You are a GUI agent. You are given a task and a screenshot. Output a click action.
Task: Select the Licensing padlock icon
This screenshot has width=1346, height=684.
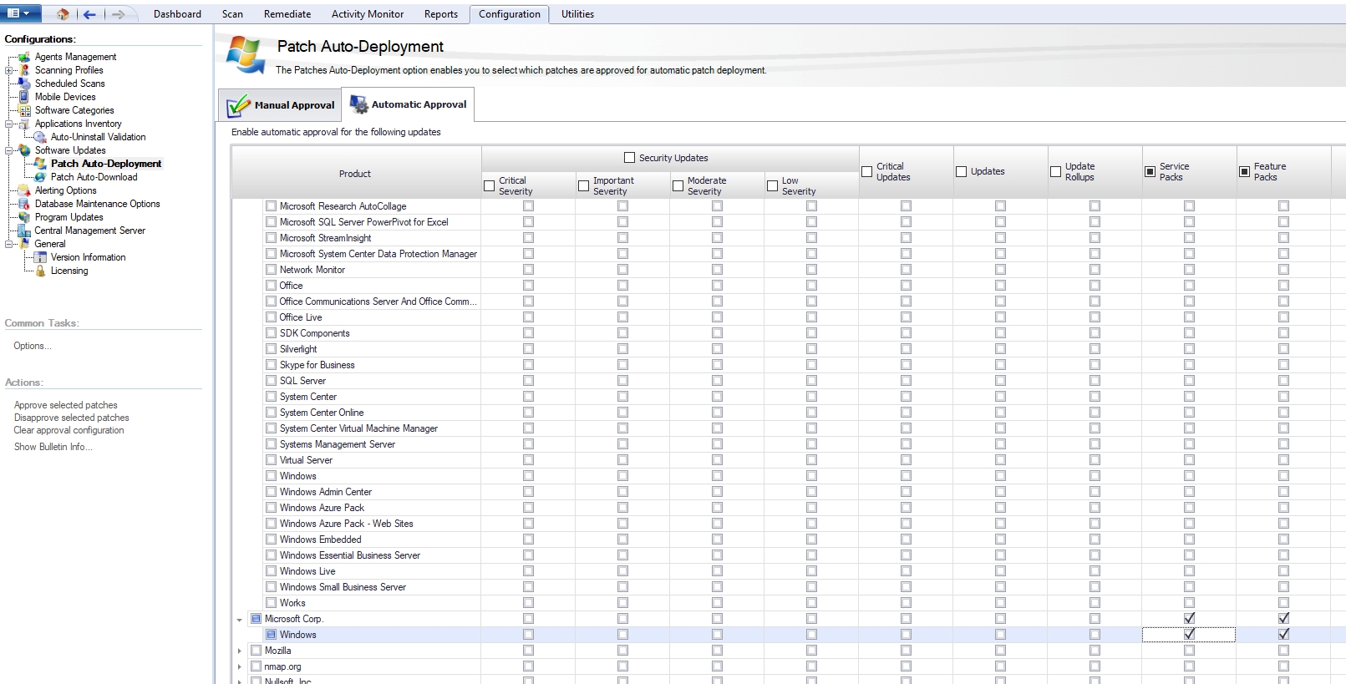[x=40, y=271]
